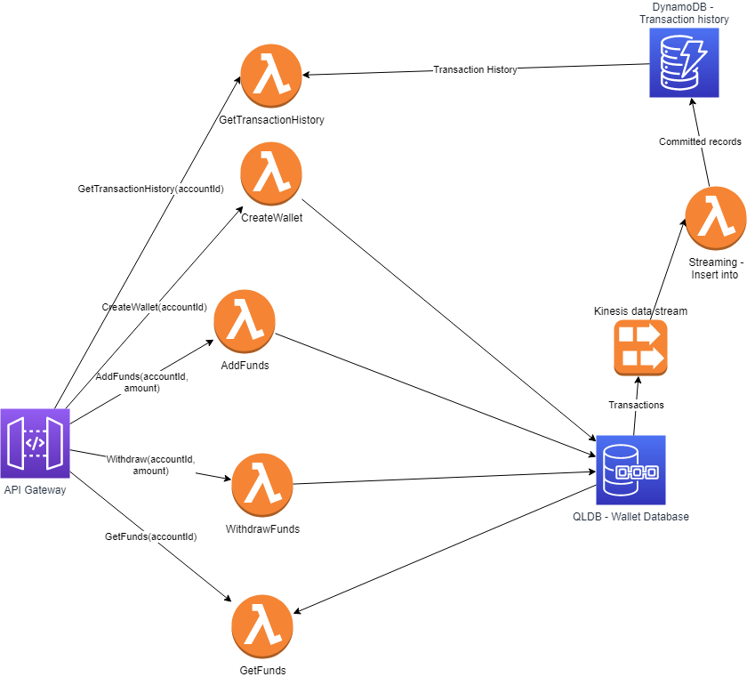
Task: Click the Streaming Insert Lambda icon
Action: coord(714,218)
